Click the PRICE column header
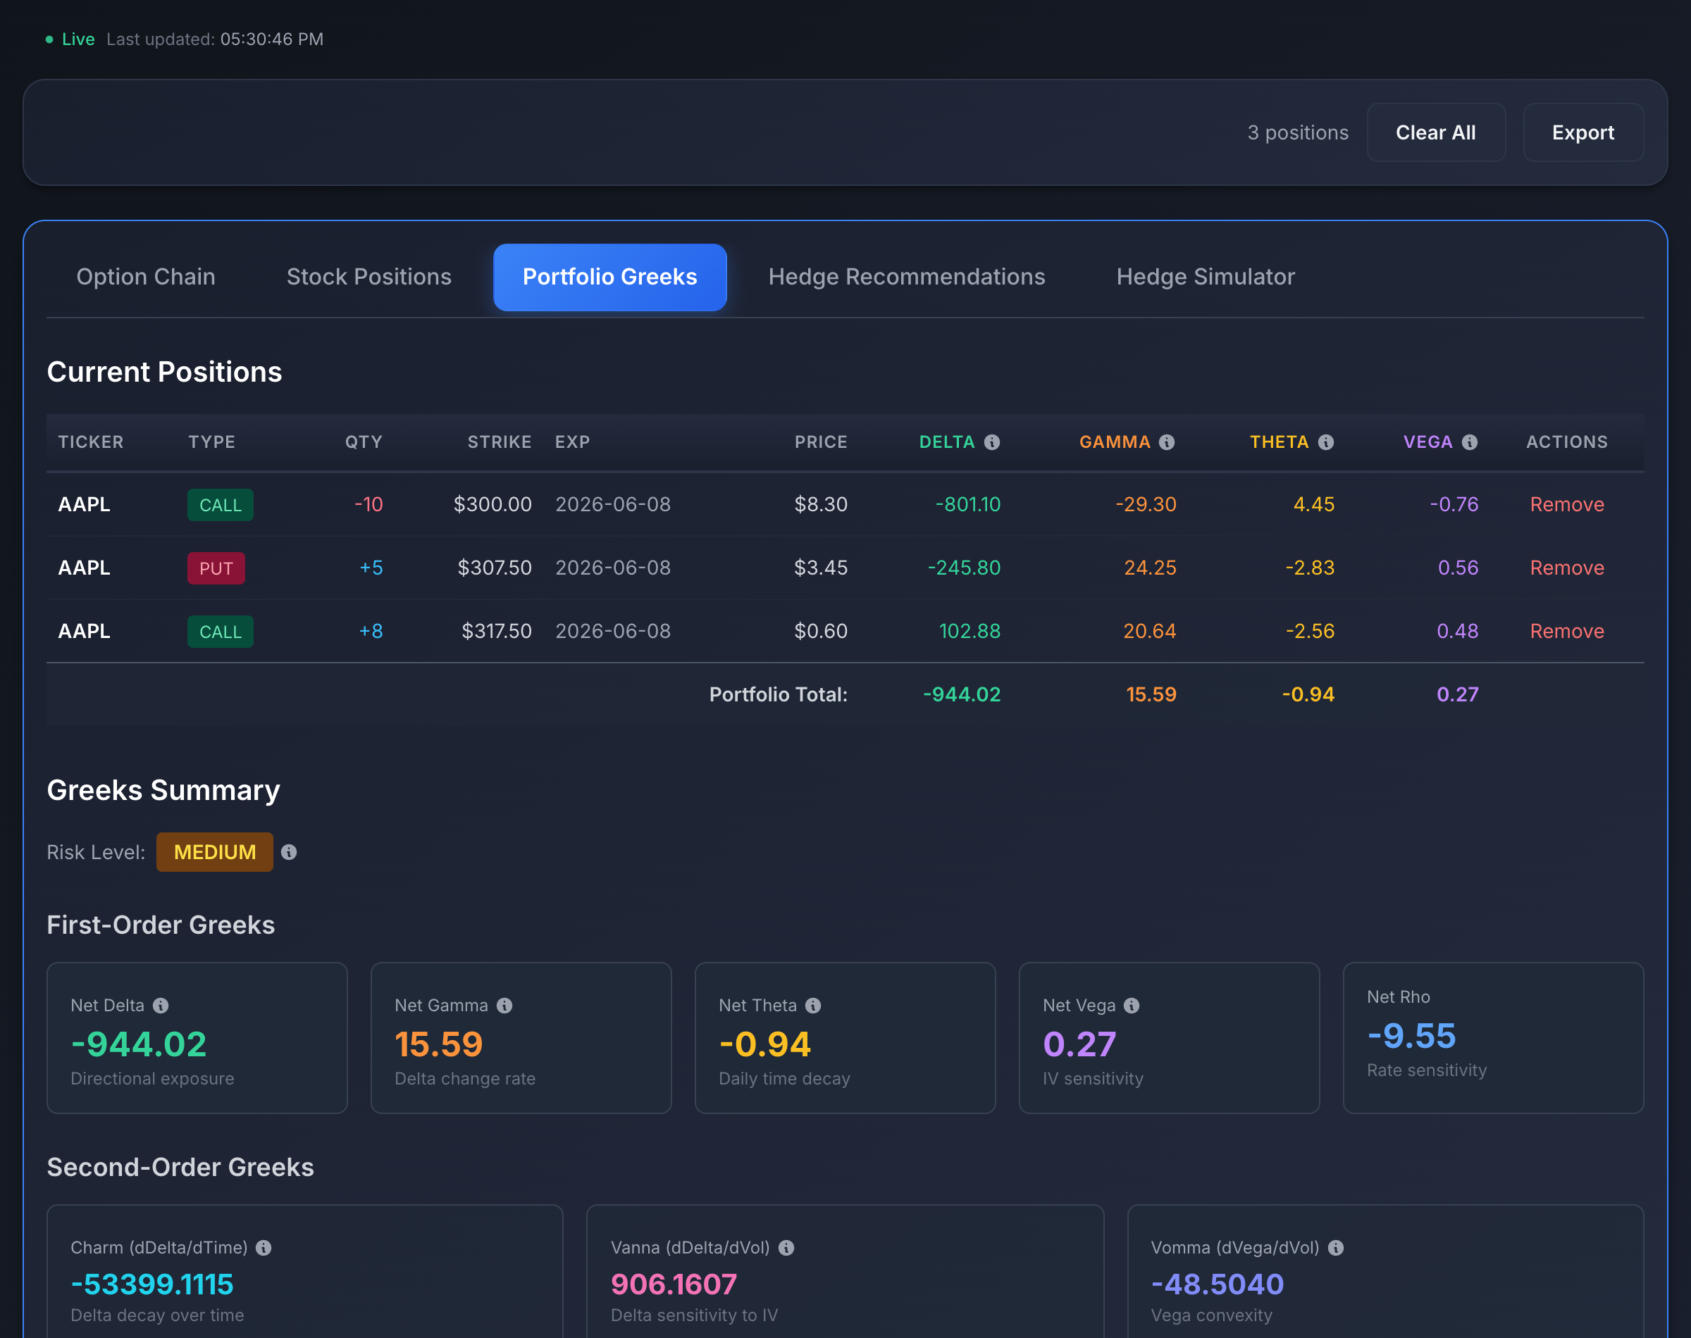This screenshot has width=1691, height=1338. pos(822,442)
